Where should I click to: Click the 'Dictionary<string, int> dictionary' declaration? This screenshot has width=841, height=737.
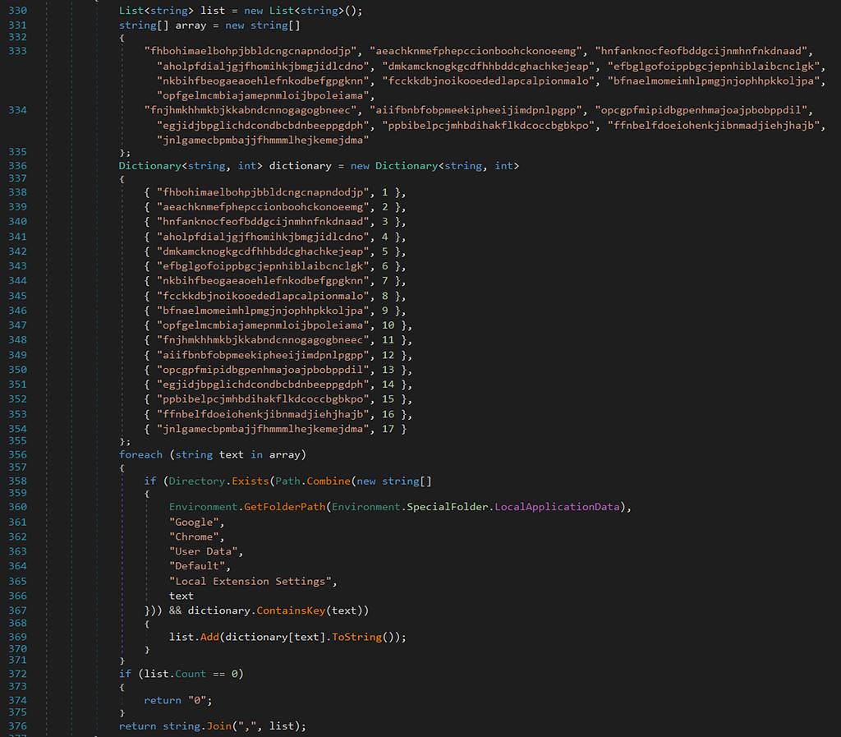(x=225, y=166)
